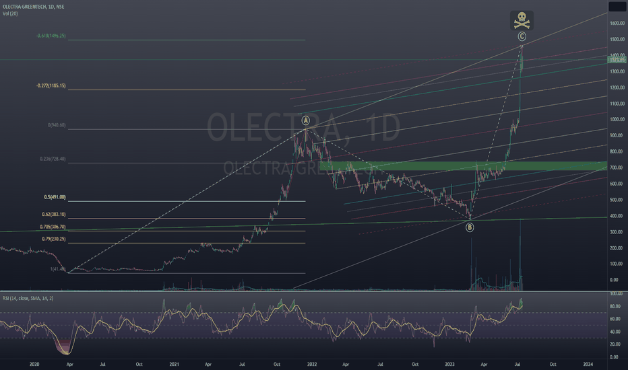
Task: Click 600.00 on the price axis
Action: tap(617, 184)
